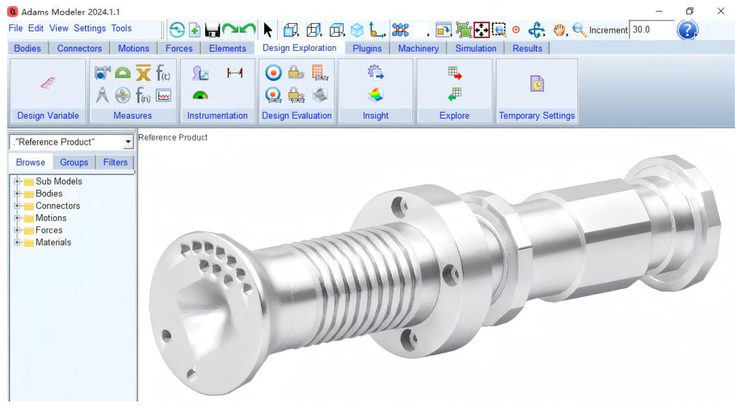Viewport: 743px width, 409px height.
Task: Click the hand pan view tool
Action: [x=559, y=30]
